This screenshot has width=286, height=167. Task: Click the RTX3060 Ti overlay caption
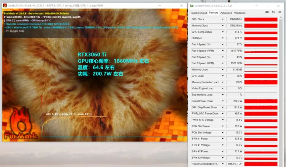pos(92,55)
